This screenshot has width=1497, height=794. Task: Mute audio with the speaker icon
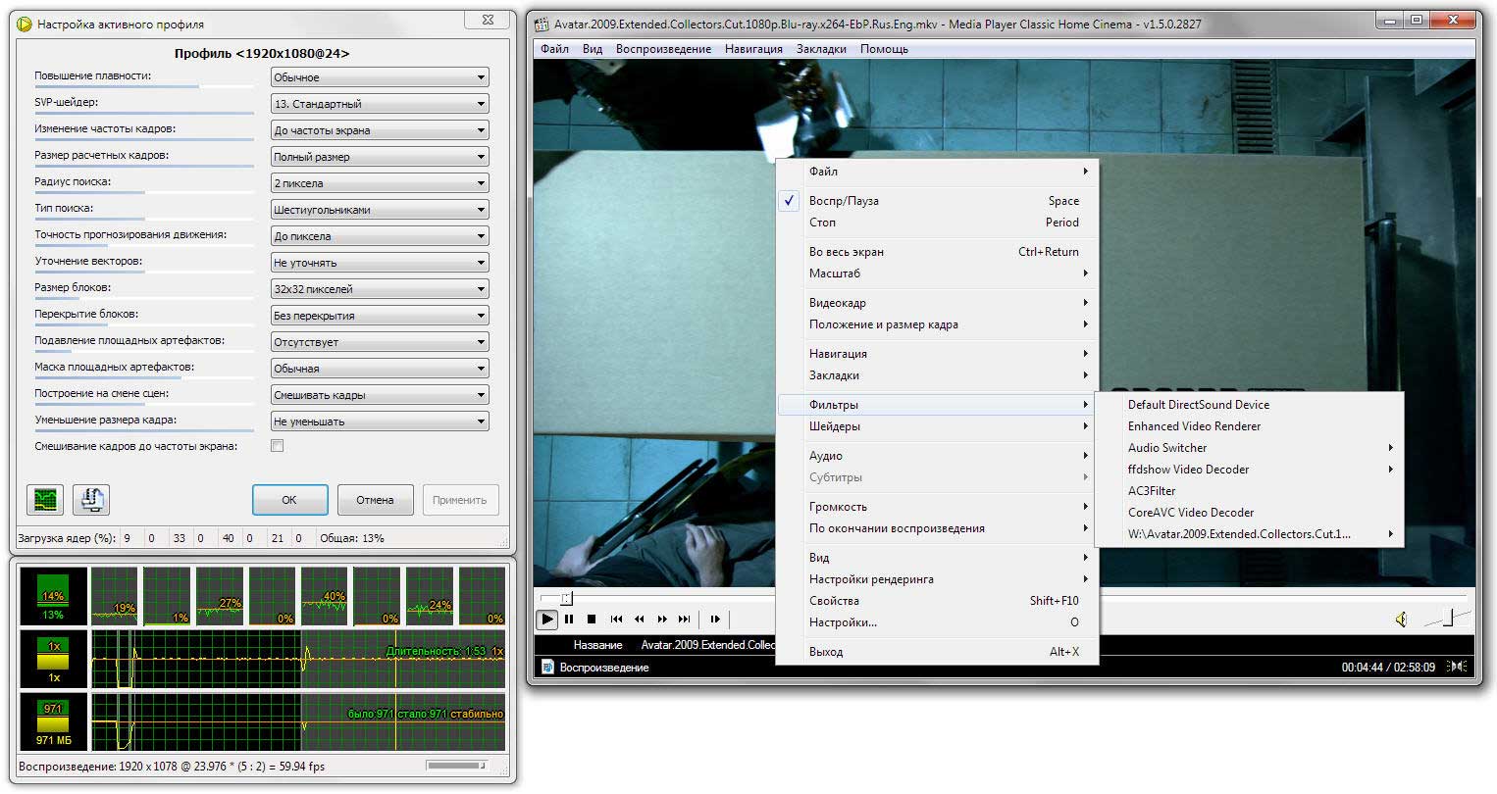point(1402,619)
